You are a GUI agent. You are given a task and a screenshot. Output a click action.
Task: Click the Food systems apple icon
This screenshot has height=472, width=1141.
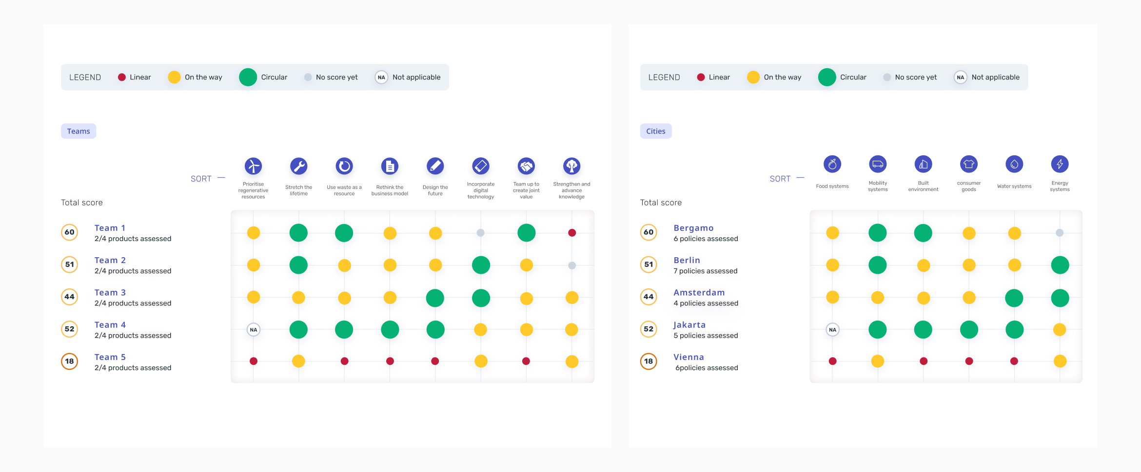(x=832, y=164)
